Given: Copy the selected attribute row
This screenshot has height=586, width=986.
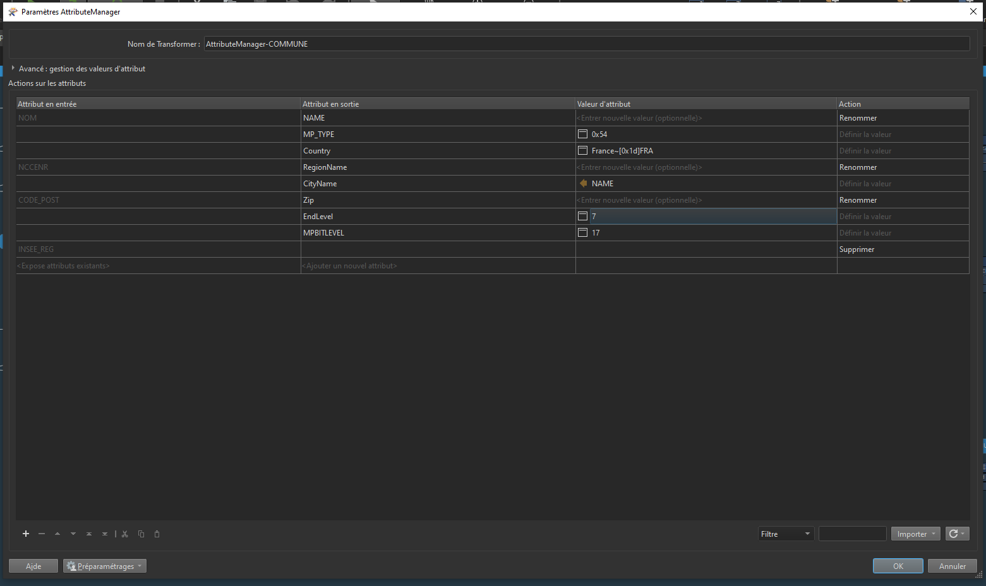Looking at the screenshot, I should tap(141, 534).
